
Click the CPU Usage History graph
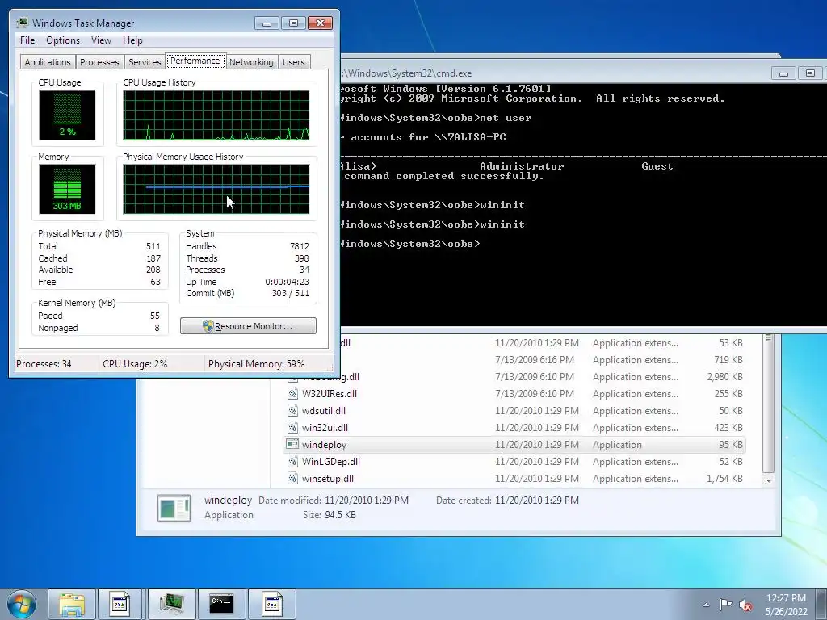(x=216, y=115)
